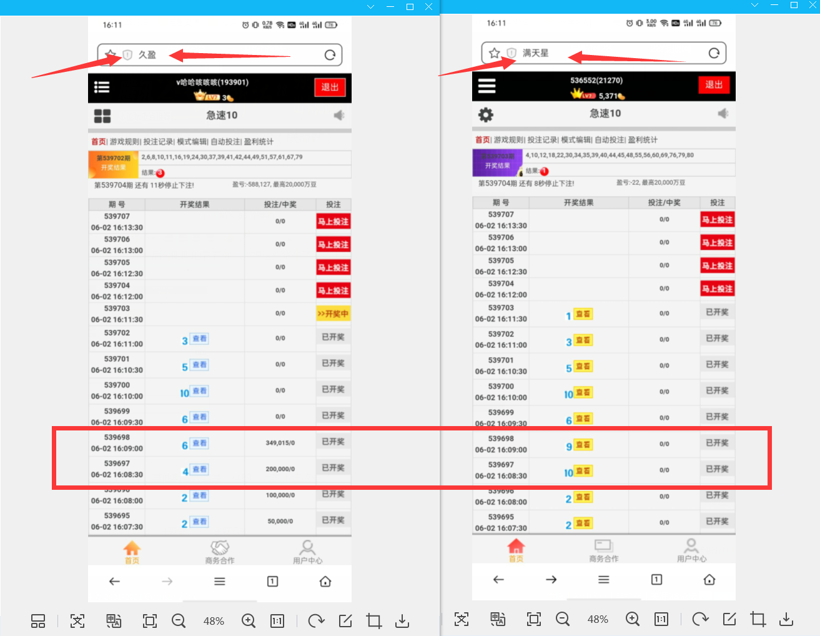Image resolution: width=820 pixels, height=636 pixels.
Task: Click 48% zoom level in left viewer
Action: [x=214, y=621]
